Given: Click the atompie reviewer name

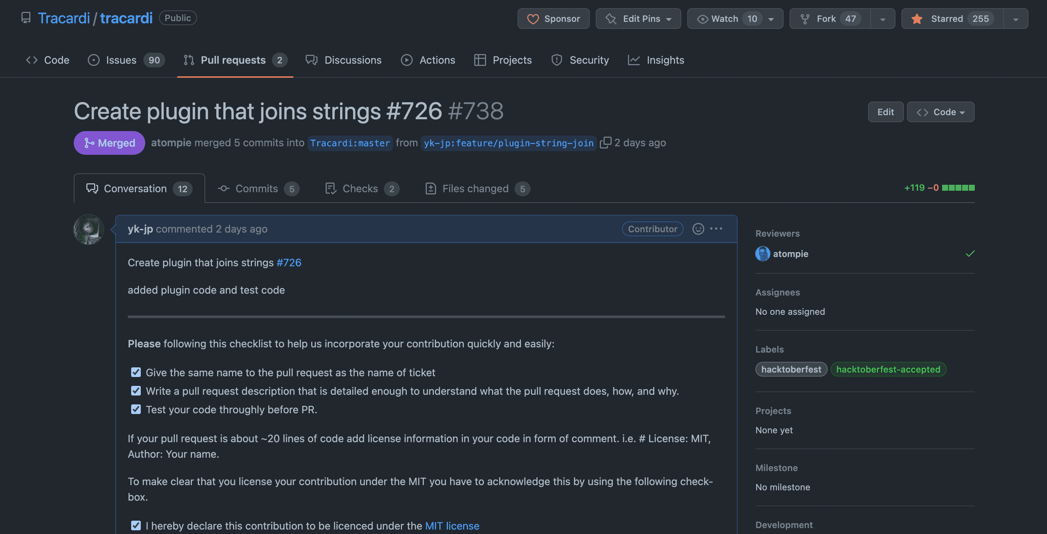Looking at the screenshot, I should click(x=791, y=254).
